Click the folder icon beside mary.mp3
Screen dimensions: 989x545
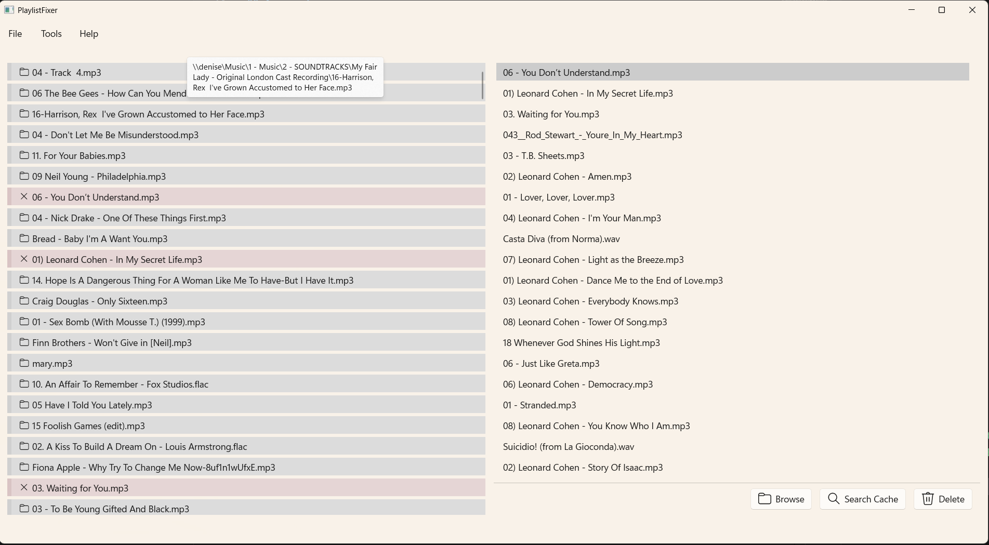tap(24, 363)
